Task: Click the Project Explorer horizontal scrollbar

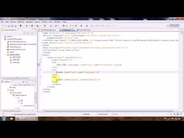Action: (16, 78)
